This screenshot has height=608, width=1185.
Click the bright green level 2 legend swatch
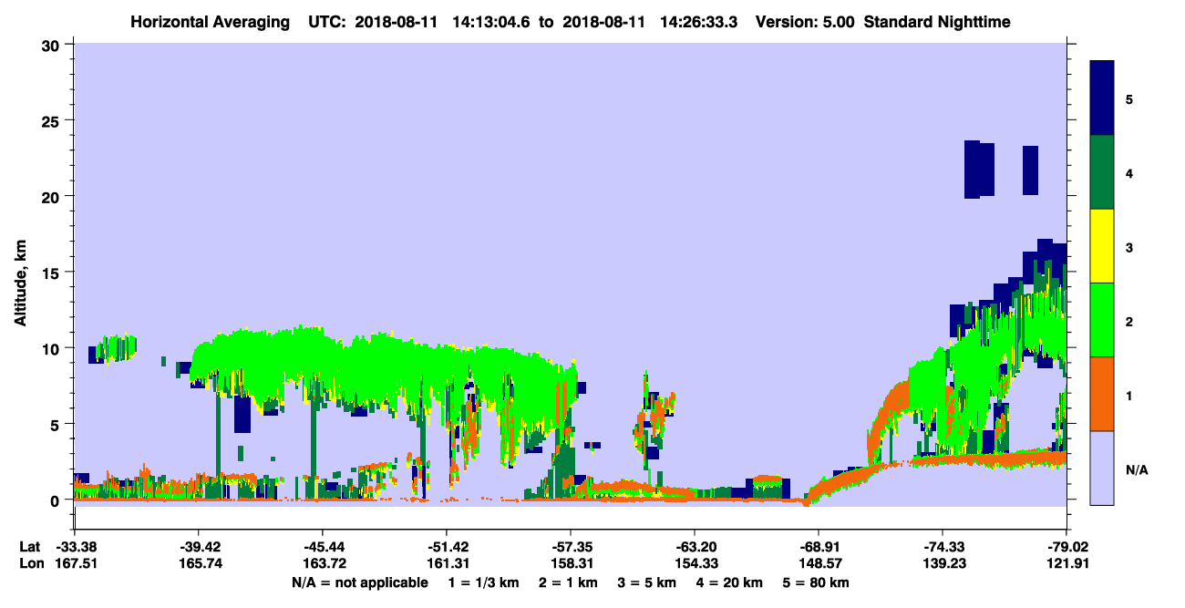click(1102, 320)
